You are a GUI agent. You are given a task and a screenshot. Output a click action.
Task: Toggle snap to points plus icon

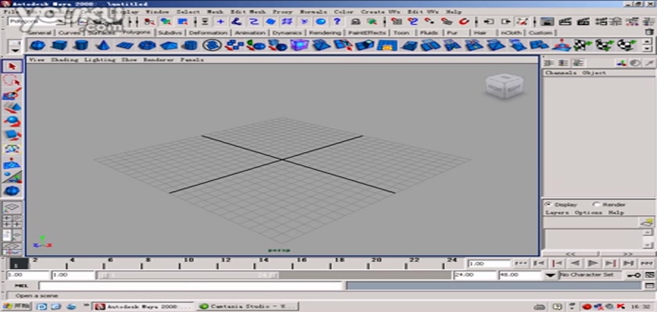221,21
